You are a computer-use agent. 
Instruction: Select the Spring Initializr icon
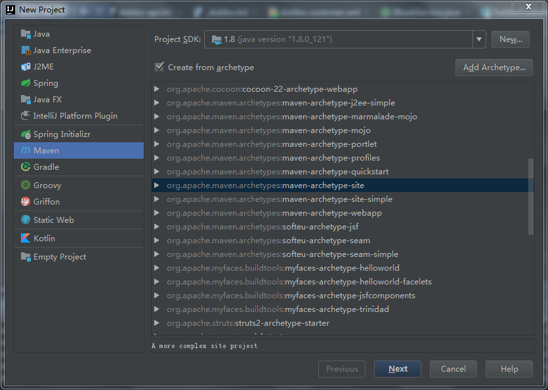point(26,134)
